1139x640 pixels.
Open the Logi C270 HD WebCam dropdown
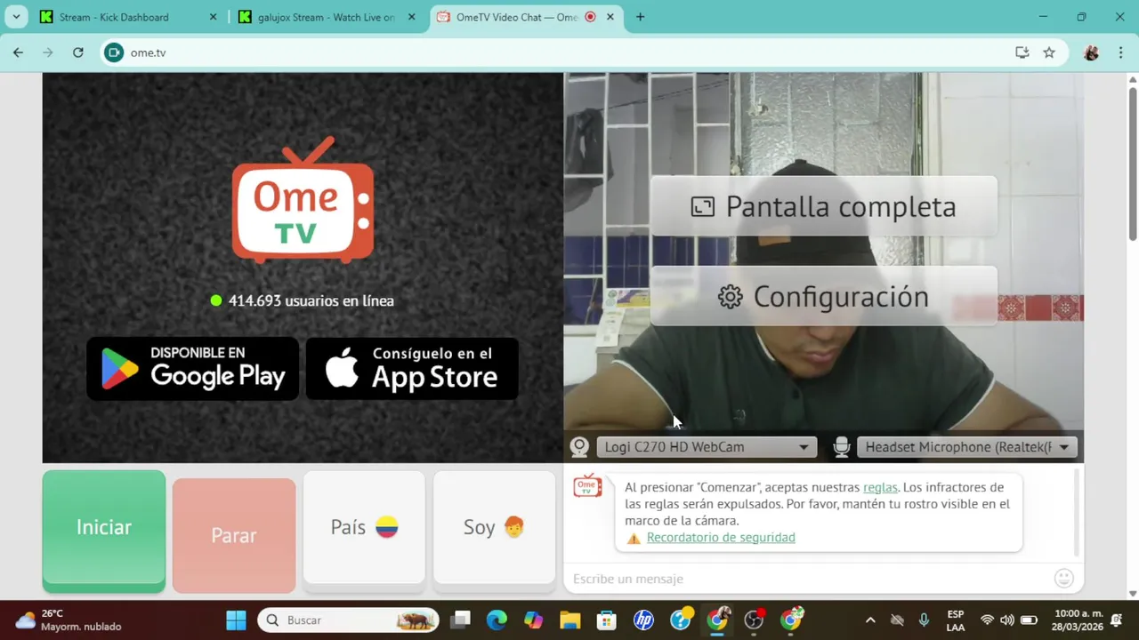pyautogui.click(x=706, y=447)
